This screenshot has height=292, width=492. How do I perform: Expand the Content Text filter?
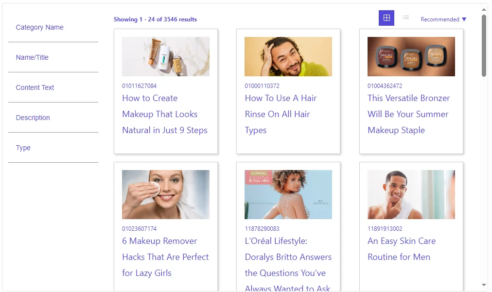[x=53, y=87]
